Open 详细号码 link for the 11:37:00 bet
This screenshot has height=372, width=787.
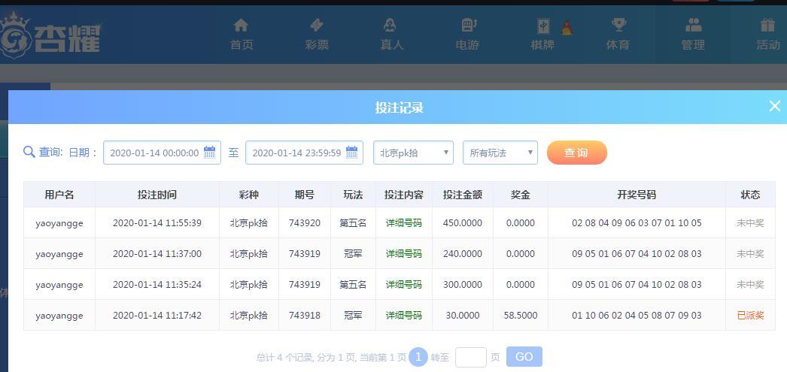pos(403,254)
